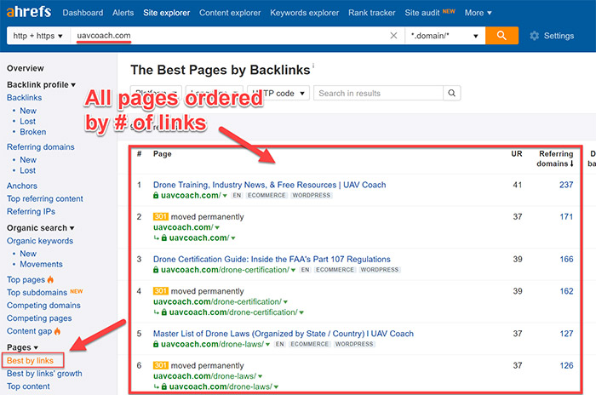Open the *.domain/* mode dropdown
The height and width of the screenshot is (395, 596).
coord(444,36)
